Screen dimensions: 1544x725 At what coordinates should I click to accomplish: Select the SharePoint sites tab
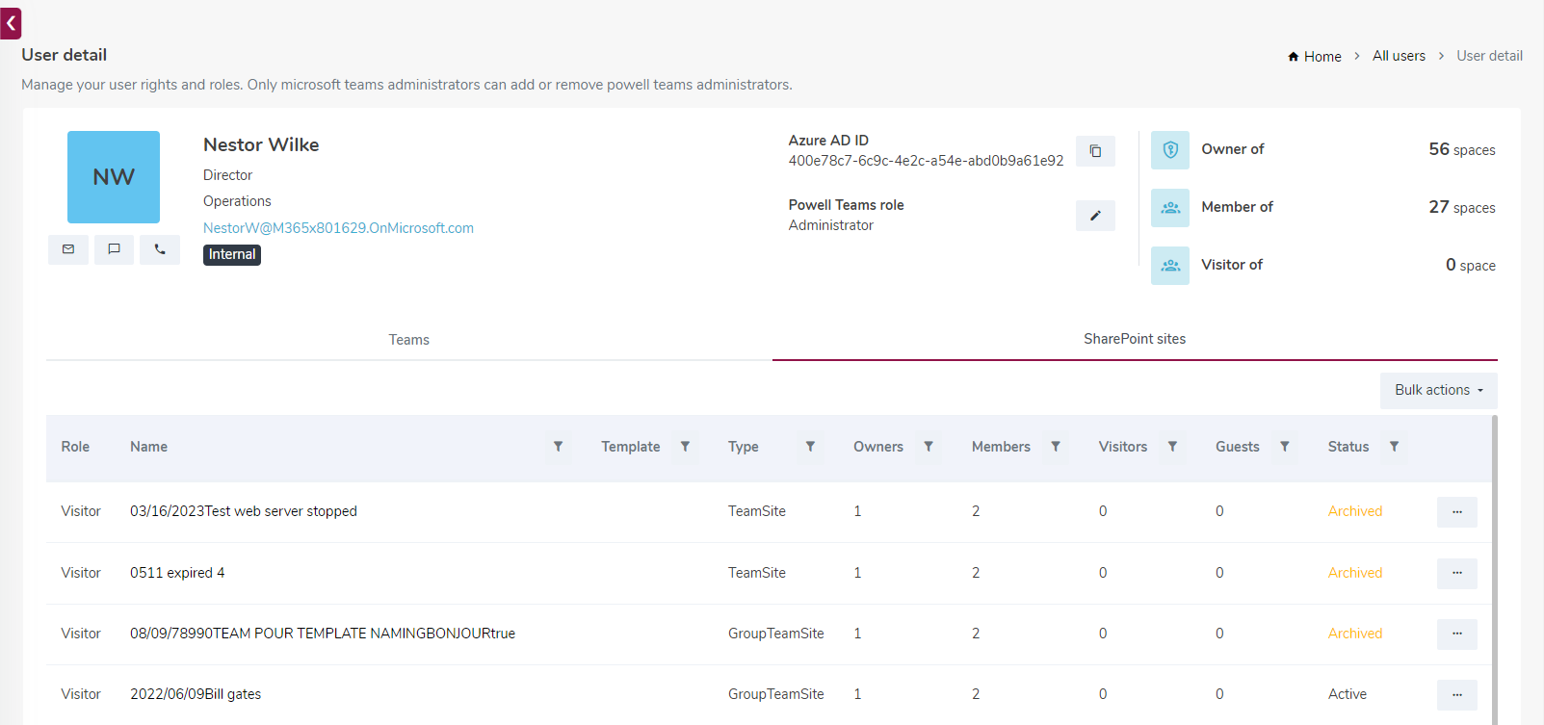tap(1135, 339)
